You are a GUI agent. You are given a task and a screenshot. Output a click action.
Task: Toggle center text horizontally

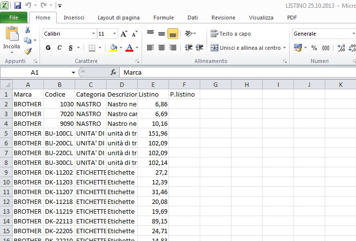point(162,48)
